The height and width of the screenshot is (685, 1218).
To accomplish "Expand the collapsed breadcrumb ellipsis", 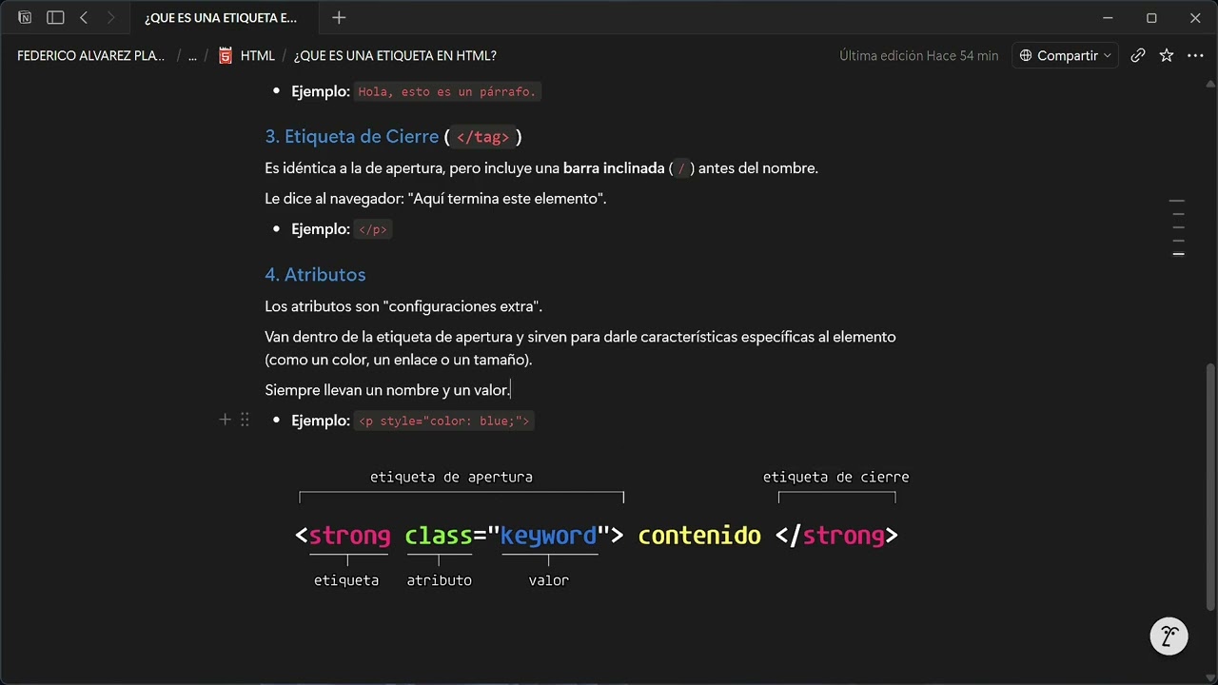I will click(192, 56).
